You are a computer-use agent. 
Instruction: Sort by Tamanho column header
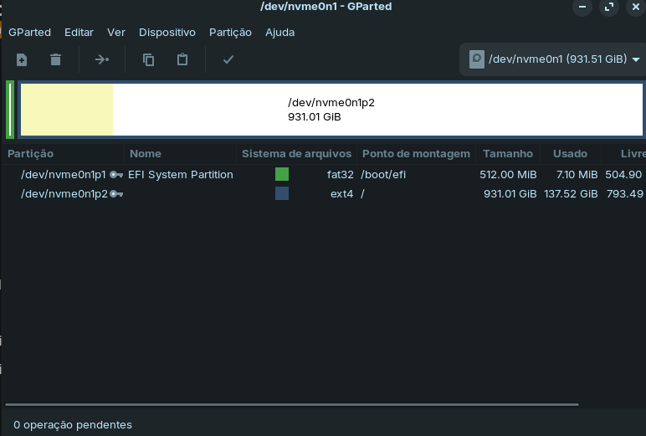(x=507, y=154)
